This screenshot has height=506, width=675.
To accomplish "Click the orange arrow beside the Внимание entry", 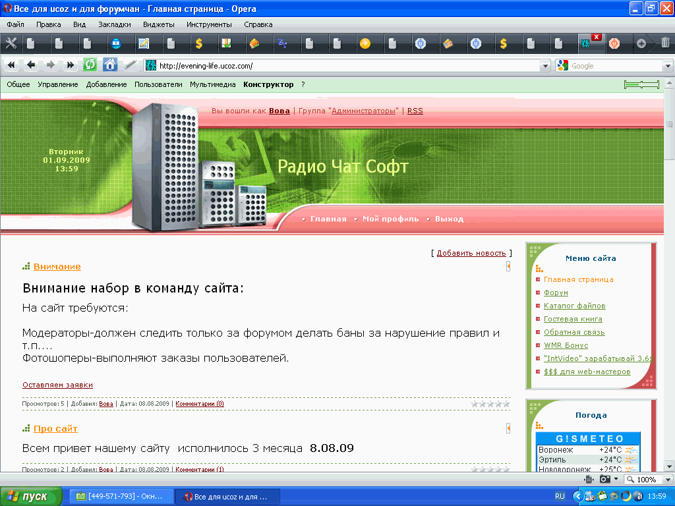I will (508, 266).
